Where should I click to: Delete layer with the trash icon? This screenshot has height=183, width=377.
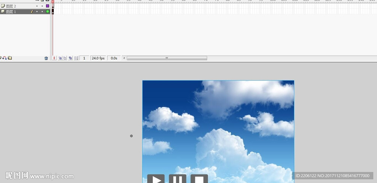pos(46,58)
